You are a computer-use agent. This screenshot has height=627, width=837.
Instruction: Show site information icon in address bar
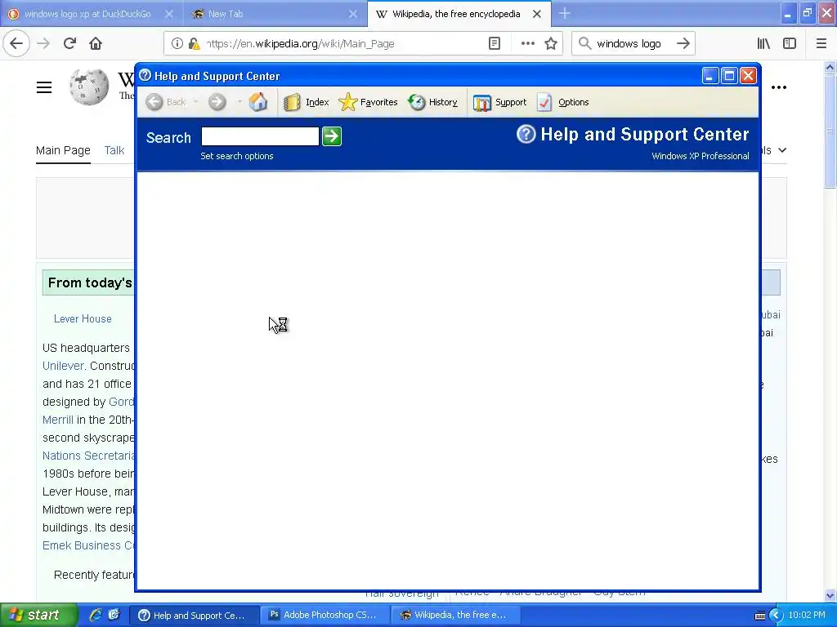(x=177, y=43)
